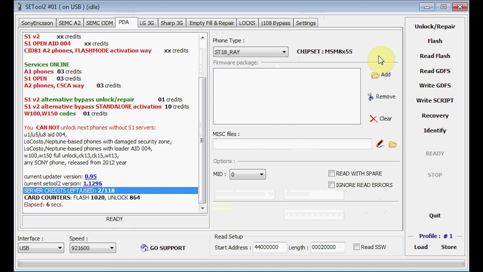Open the j108 Bypass tab
The width and height of the screenshot is (483, 272).
pos(276,23)
